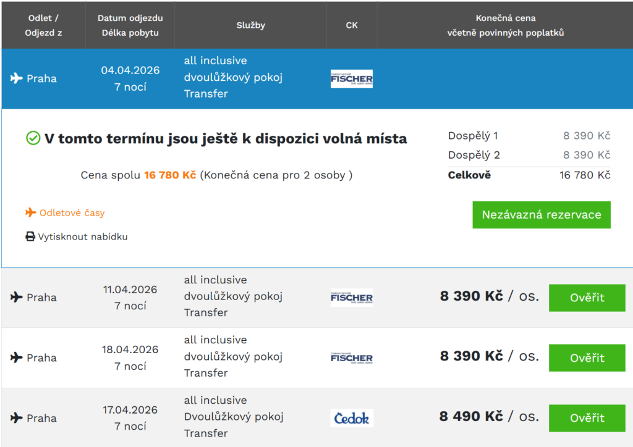The width and height of the screenshot is (633, 447).
Task: Click the Čedok logo in 17.04.2026 row
Action: coord(351,418)
